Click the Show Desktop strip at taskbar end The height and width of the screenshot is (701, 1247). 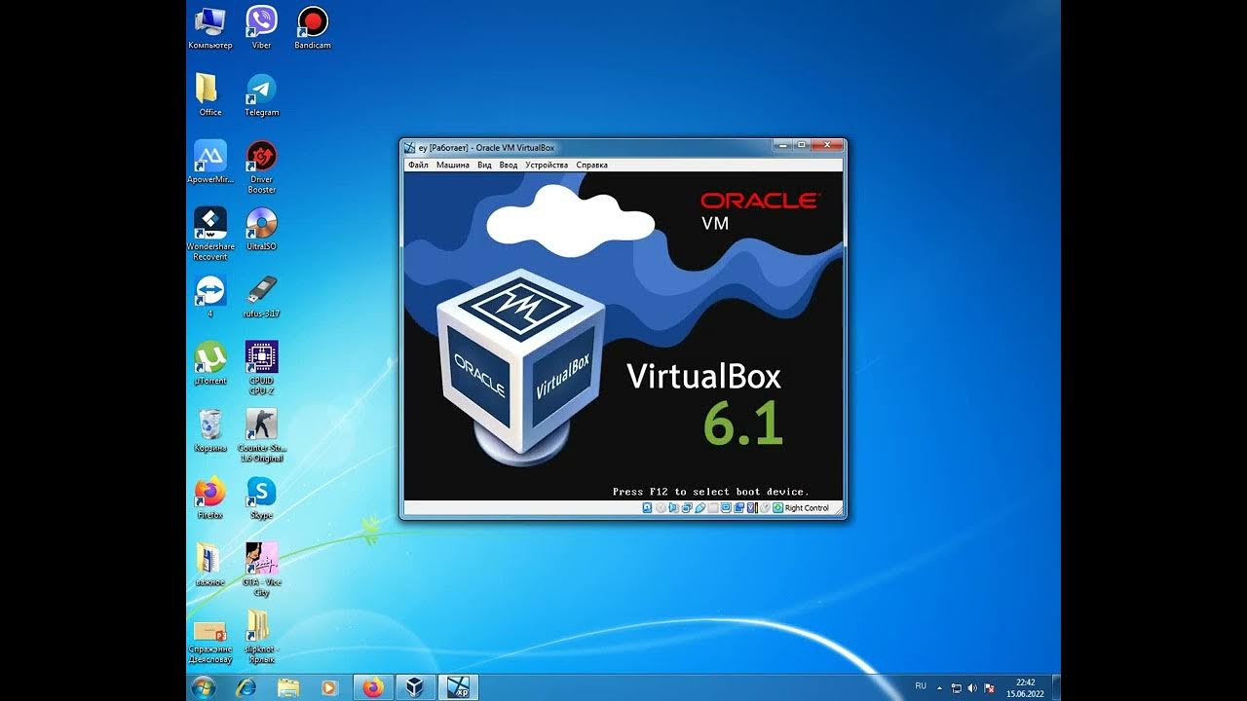point(1056,687)
